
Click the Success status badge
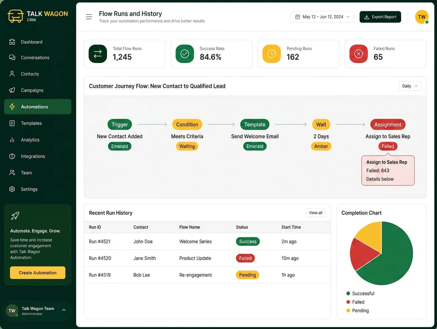248,242
